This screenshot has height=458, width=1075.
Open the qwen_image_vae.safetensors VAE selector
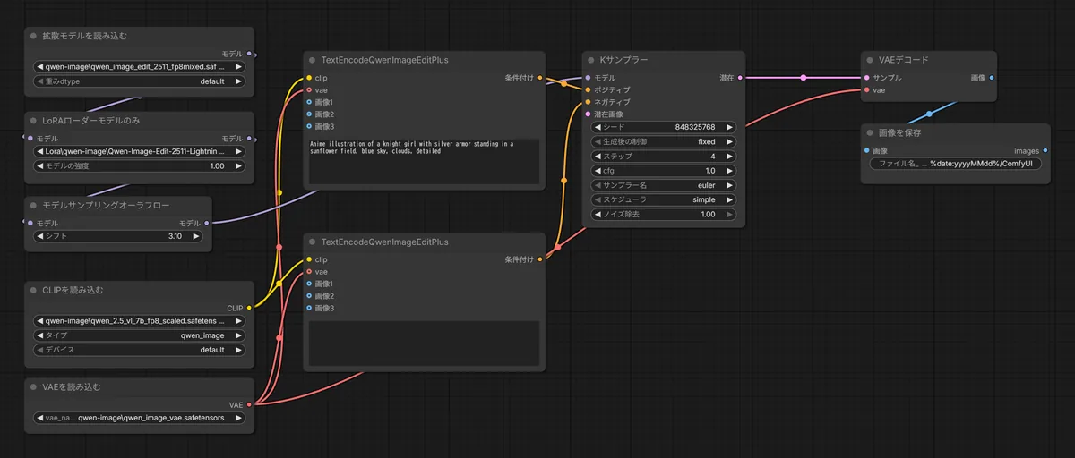[139, 418]
